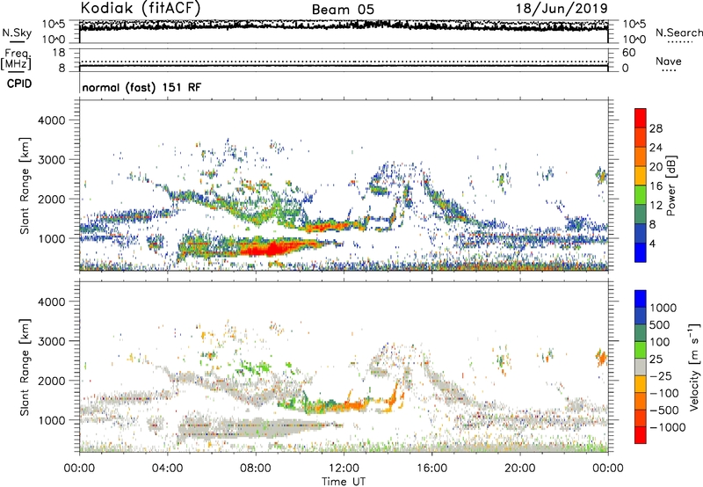
Task: Click the 16:00 time axis tick label
Action: (431, 469)
